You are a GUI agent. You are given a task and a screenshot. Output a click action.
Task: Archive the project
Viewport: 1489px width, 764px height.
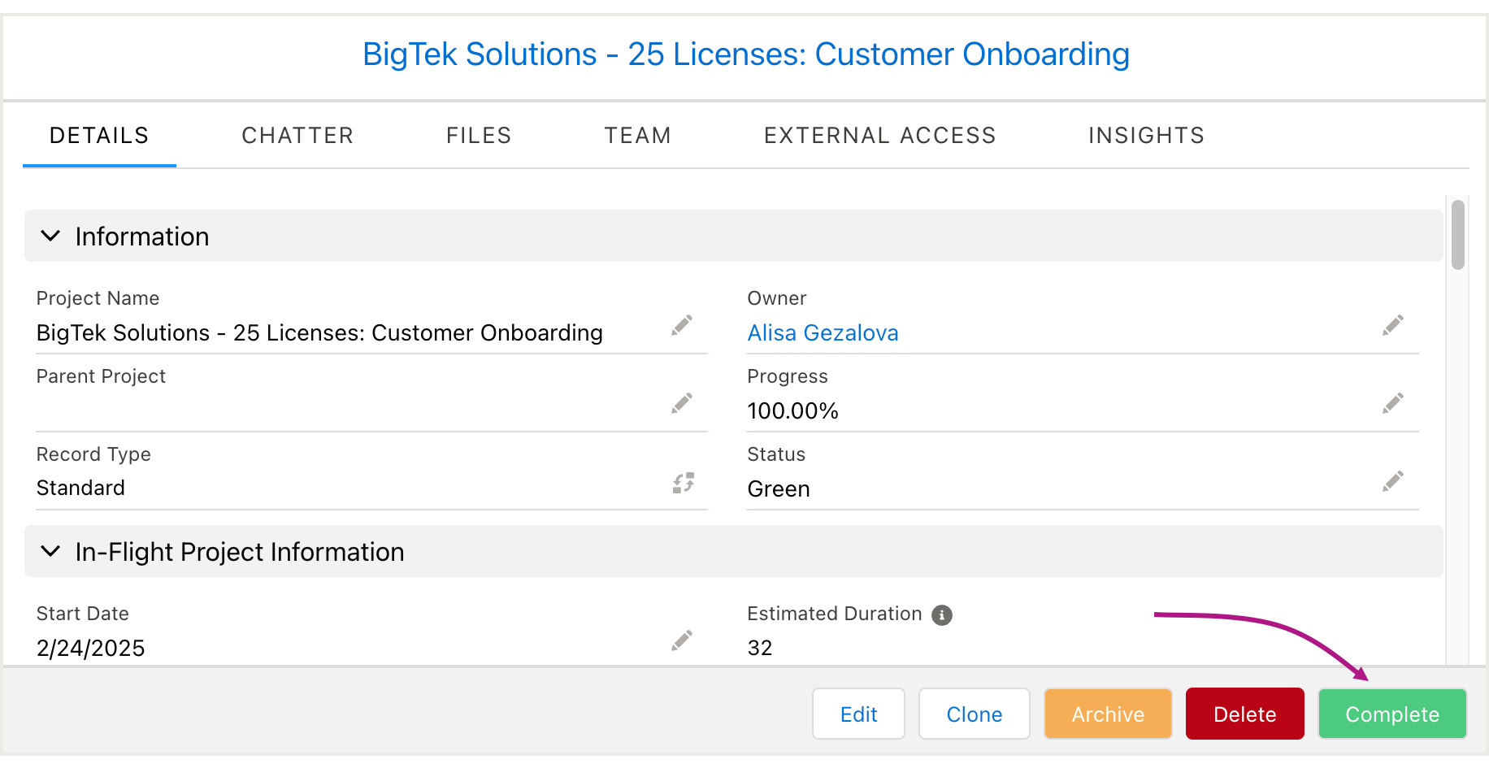pos(1108,714)
